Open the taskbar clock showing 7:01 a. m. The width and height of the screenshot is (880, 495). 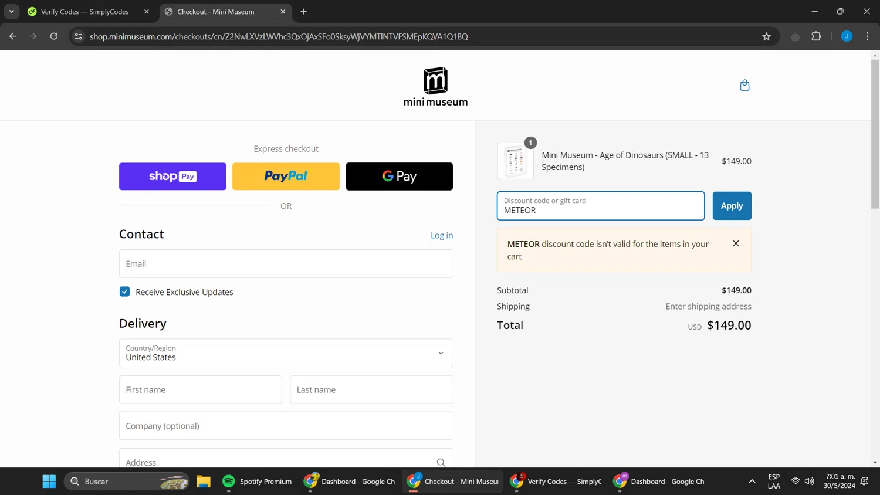coord(840,482)
